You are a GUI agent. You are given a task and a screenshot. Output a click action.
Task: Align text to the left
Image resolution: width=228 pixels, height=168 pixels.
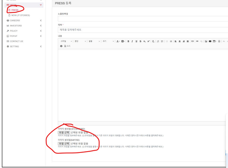(176, 41)
